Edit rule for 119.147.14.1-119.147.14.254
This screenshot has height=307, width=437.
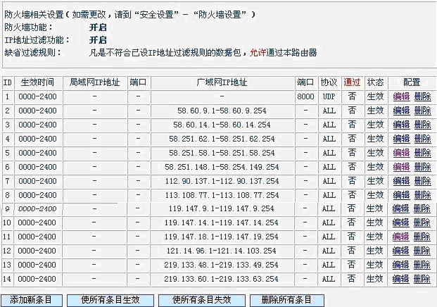tap(400, 223)
